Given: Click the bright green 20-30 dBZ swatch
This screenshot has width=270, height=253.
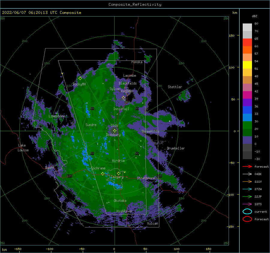Looking at the screenshot, I should coord(247,125).
